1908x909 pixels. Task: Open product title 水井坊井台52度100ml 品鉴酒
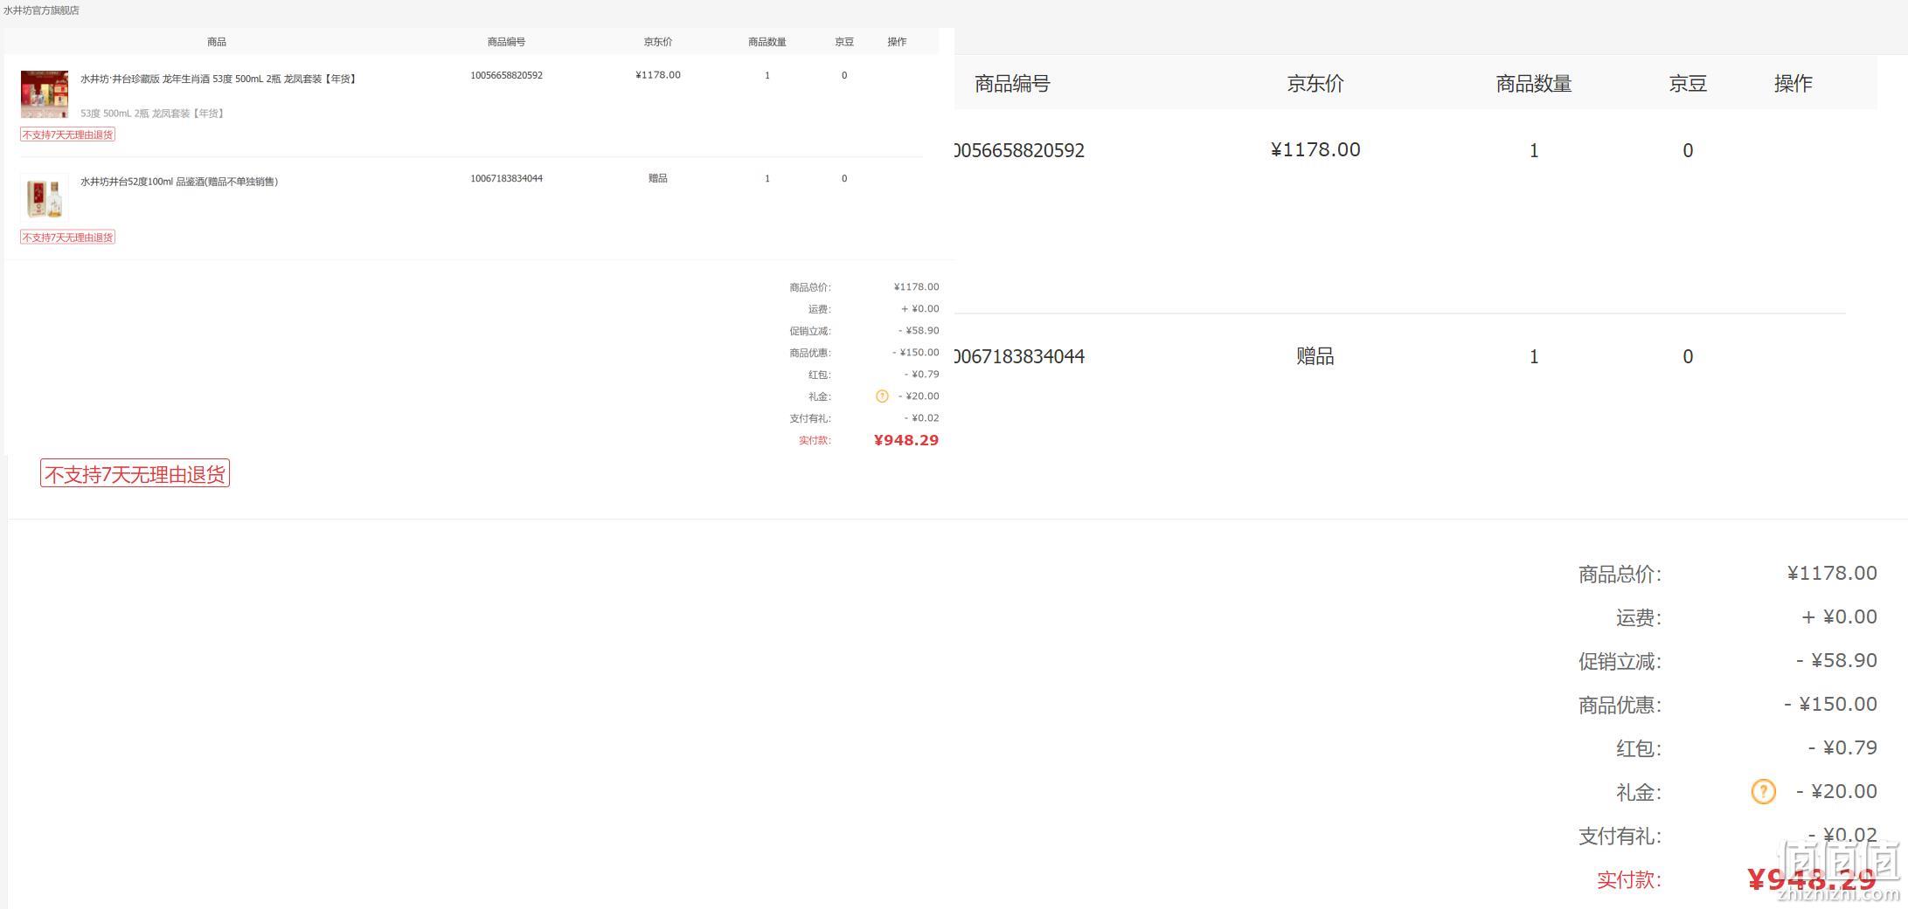179,182
